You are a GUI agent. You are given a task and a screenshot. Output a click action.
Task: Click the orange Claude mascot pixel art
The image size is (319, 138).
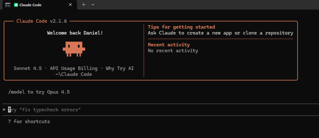74,49
